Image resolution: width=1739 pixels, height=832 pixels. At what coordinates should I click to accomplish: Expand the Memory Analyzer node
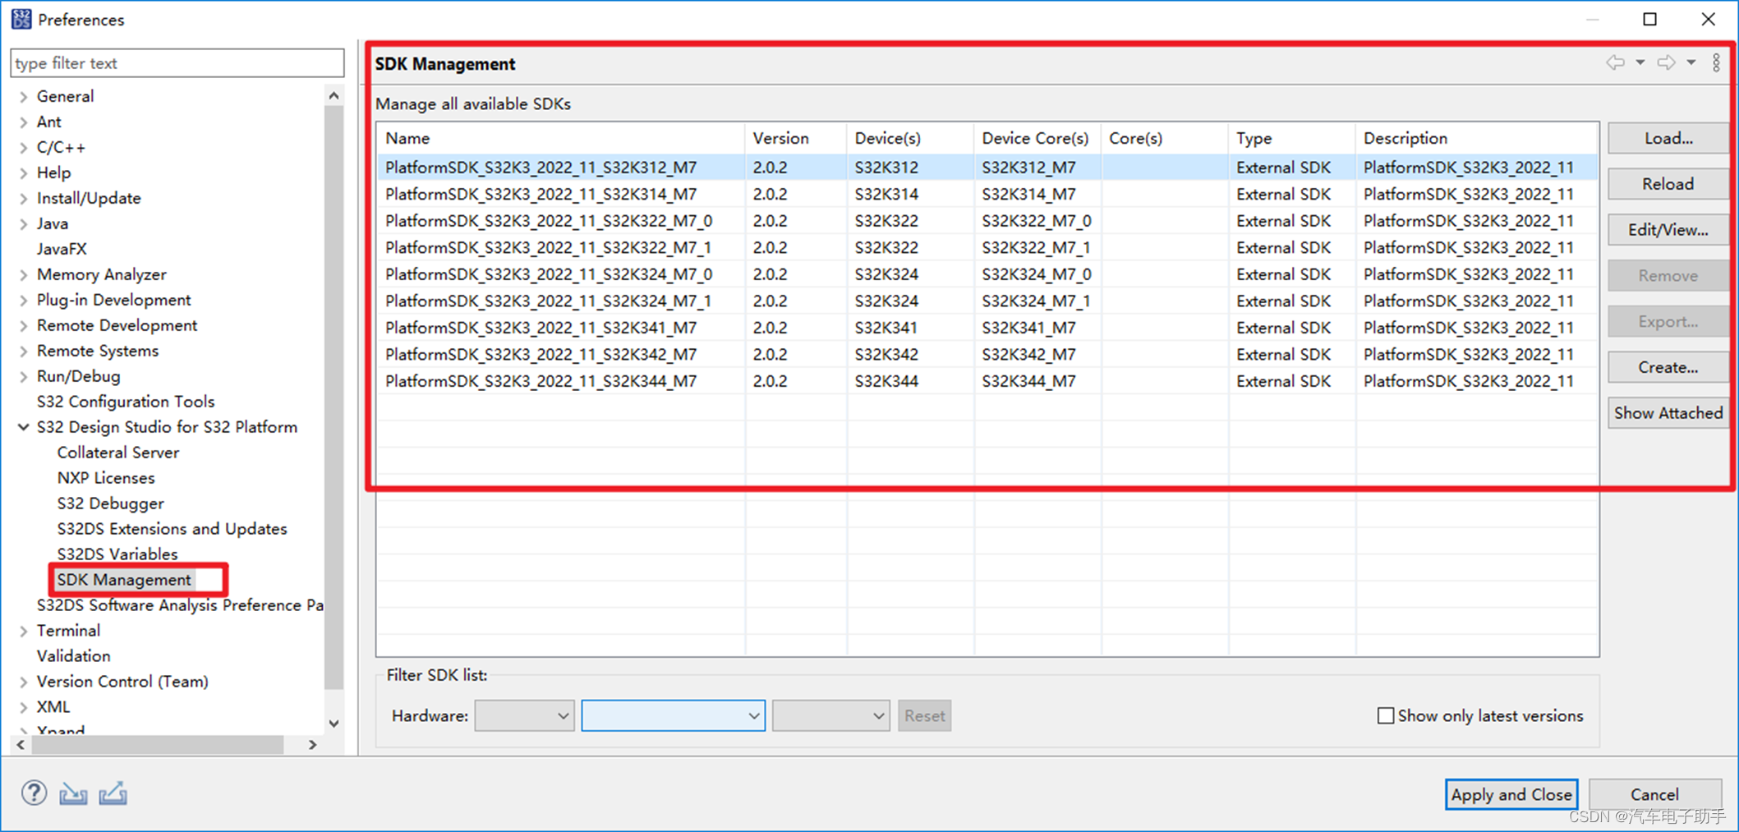pyautogui.click(x=24, y=275)
